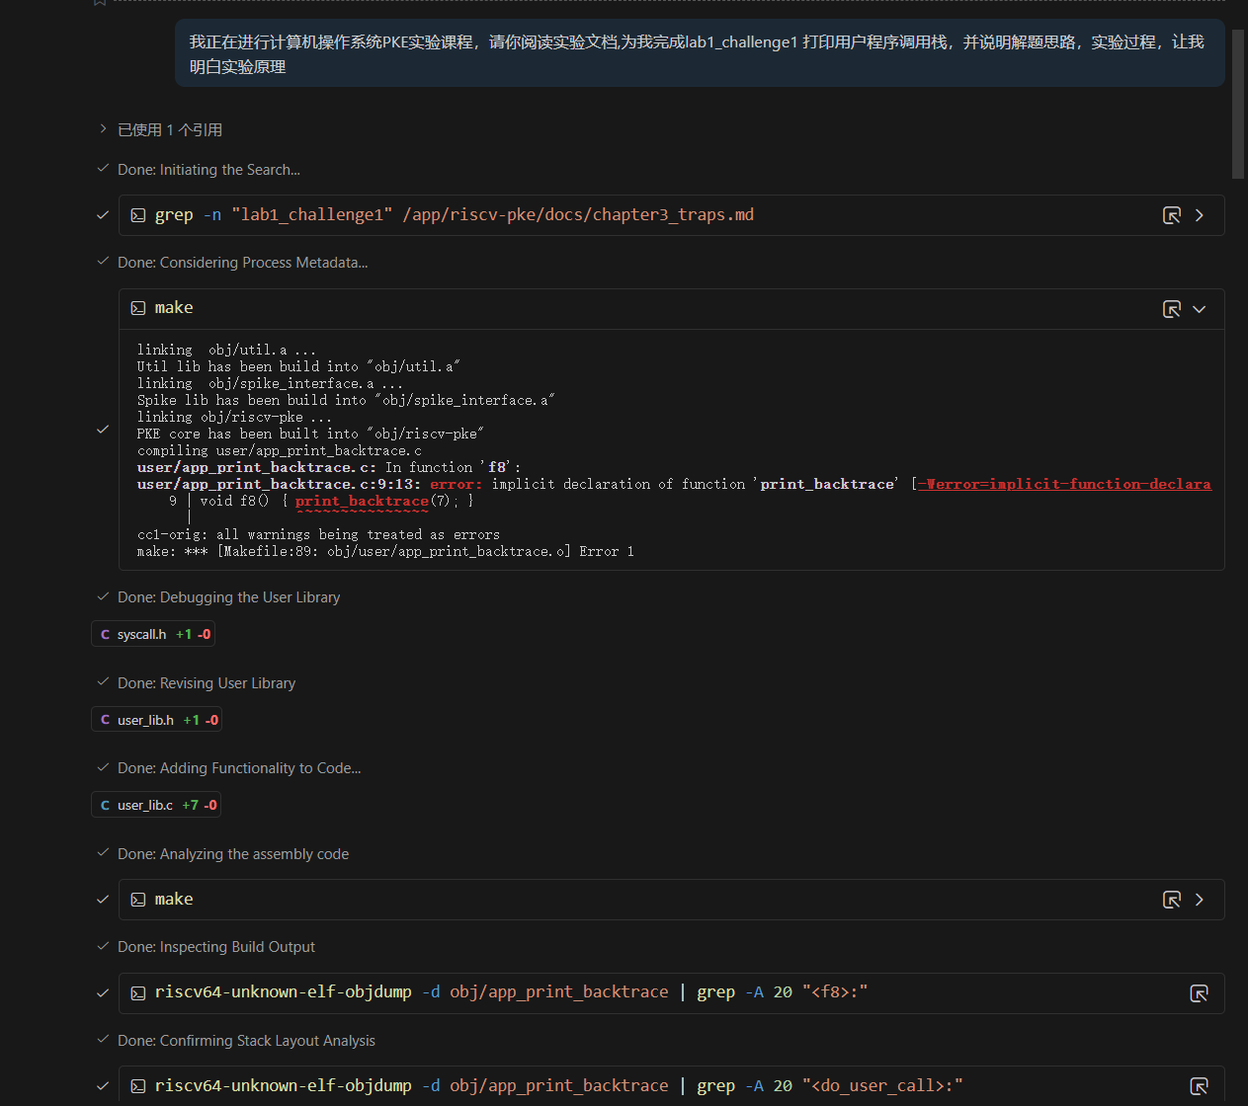Expand the collapsed make command below user_lib.c
Image resolution: width=1248 pixels, height=1106 pixels.
[x=1200, y=900]
